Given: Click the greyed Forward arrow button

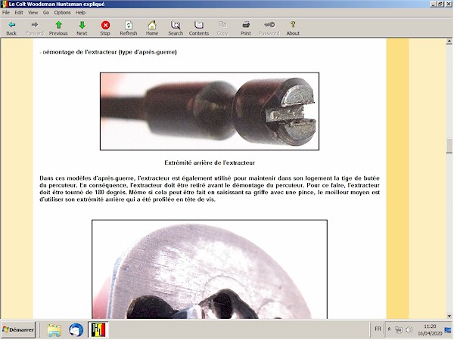Looking at the screenshot, I should [x=35, y=28].
